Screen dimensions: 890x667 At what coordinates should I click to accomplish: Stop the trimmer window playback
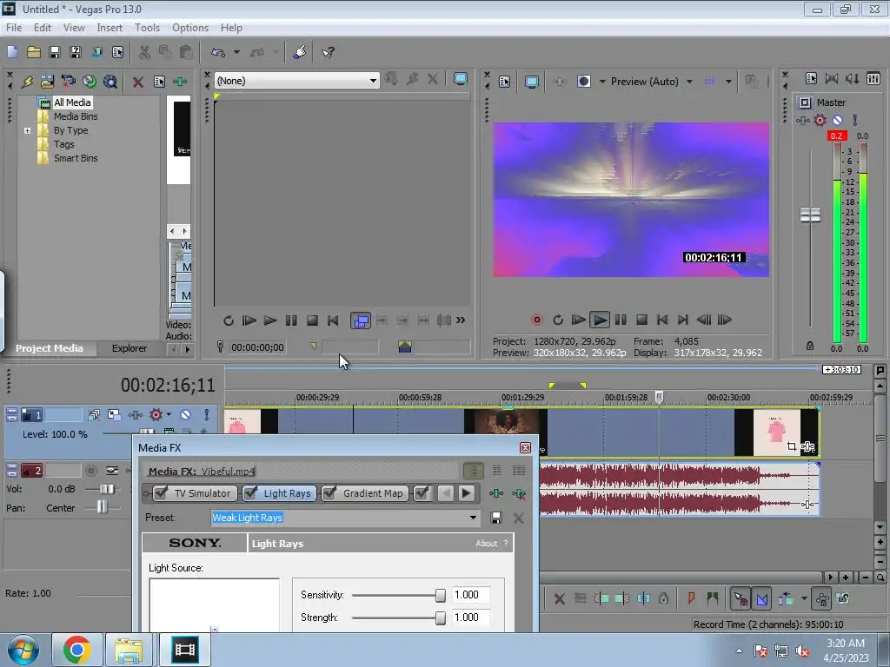coord(312,320)
